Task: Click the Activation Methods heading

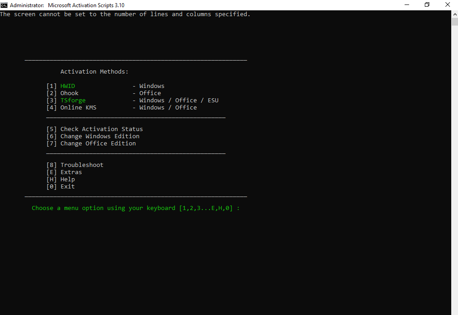Action: [x=94, y=72]
